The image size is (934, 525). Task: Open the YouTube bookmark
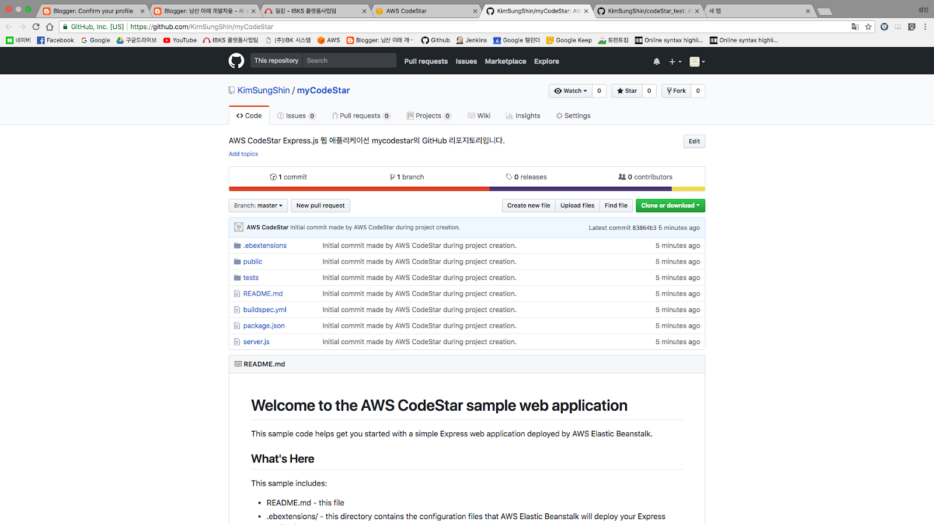[x=180, y=40]
